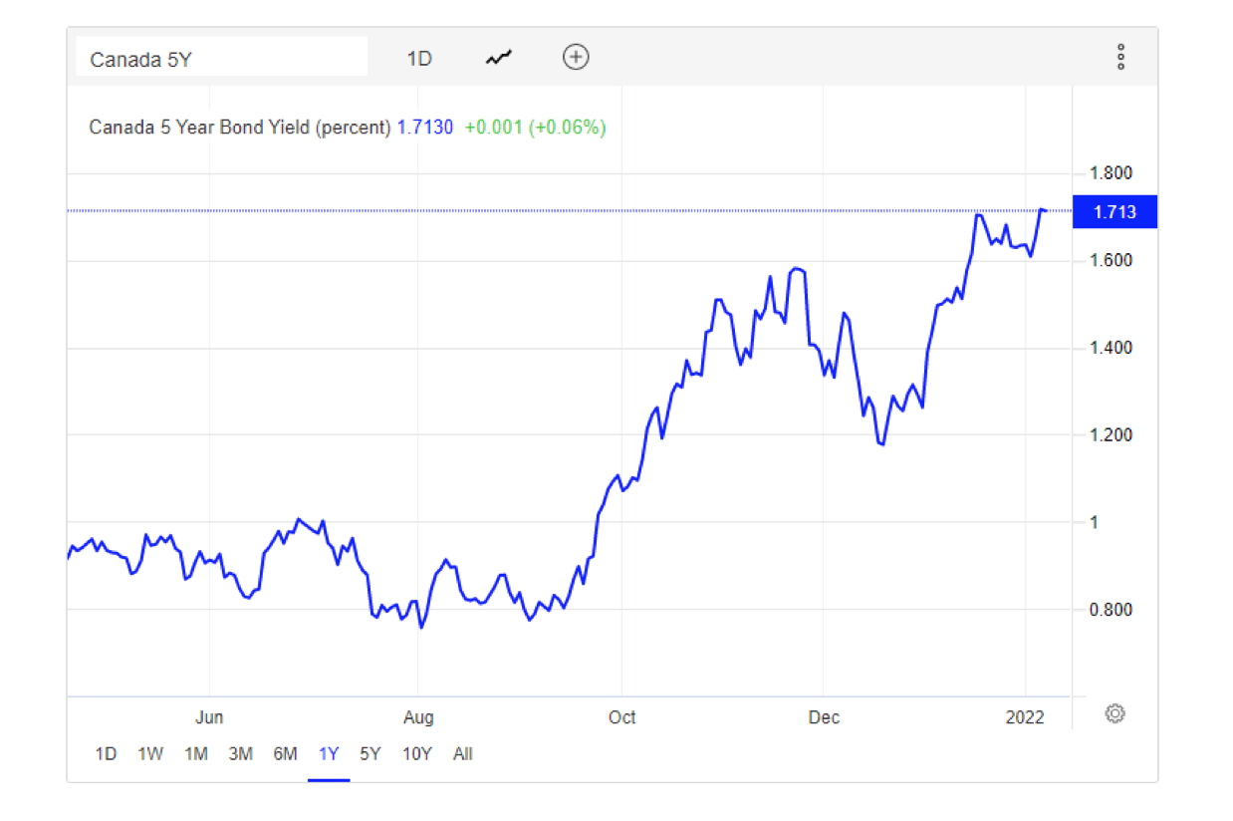Click the 1.713 current price label
Screen dimensions: 1233x821
click(1114, 212)
